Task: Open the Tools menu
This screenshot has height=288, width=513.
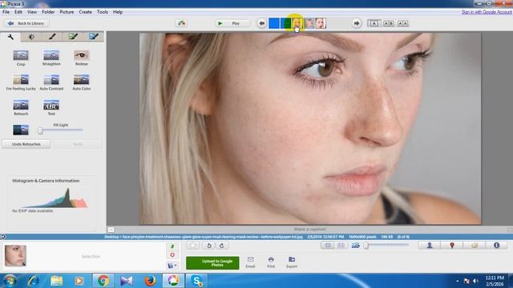Action: pyautogui.click(x=103, y=12)
